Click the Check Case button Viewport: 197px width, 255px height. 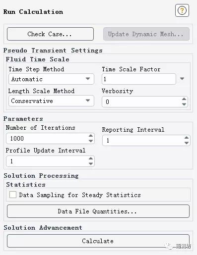pyautogui.click(x=50, y=34)
